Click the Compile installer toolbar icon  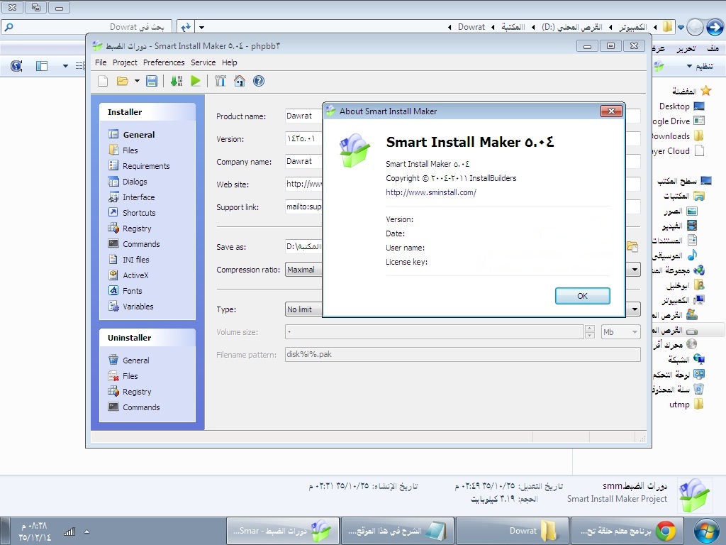177,81
